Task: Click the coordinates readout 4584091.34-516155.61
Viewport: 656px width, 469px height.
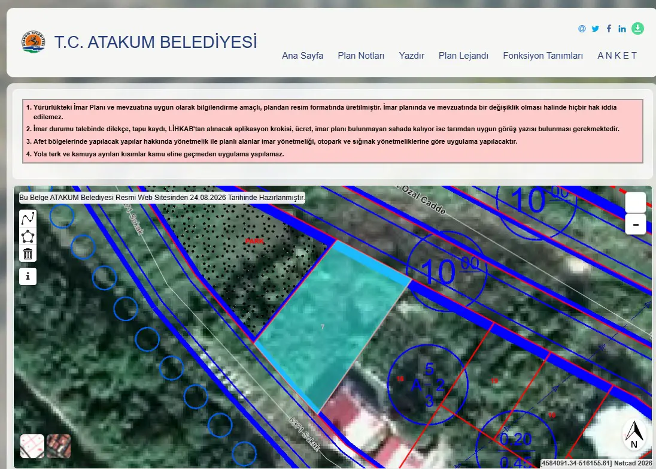Action: coord(576,463)
